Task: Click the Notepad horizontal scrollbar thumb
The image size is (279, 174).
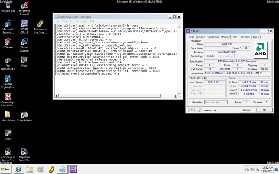Action: click(109, 96)
